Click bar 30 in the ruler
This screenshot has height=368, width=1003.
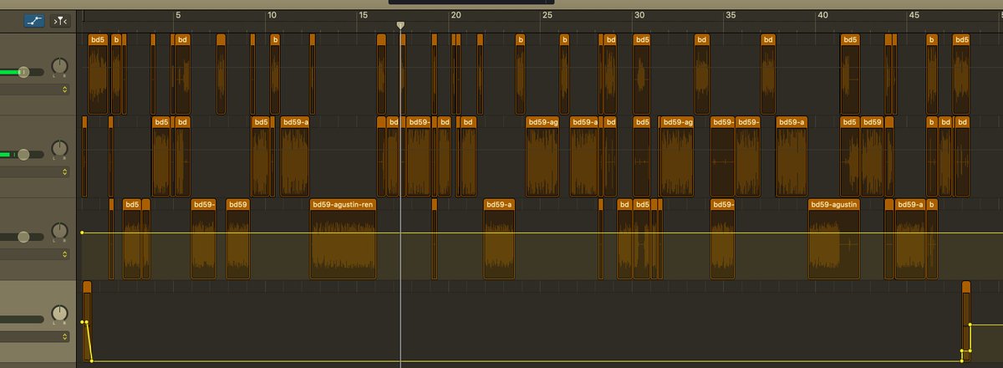[639, 15]
